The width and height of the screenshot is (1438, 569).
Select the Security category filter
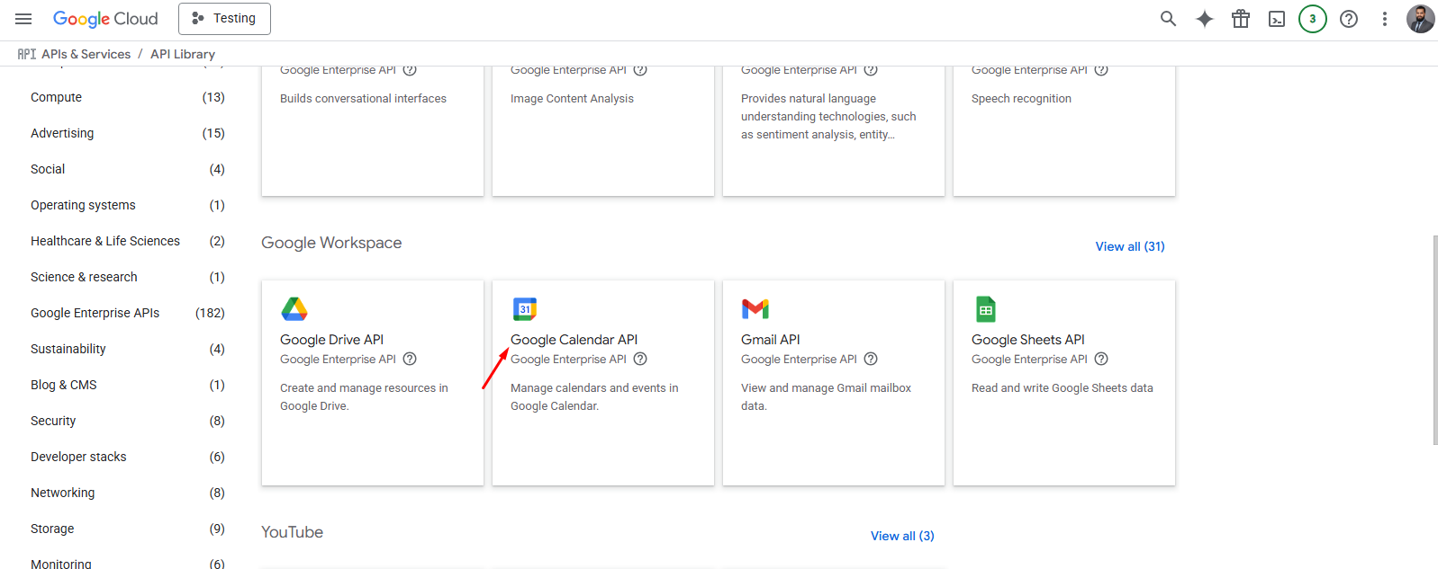53,421
